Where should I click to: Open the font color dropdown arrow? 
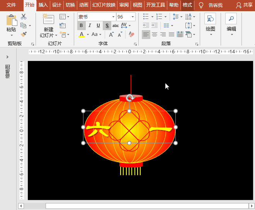(x=88, y=34)
